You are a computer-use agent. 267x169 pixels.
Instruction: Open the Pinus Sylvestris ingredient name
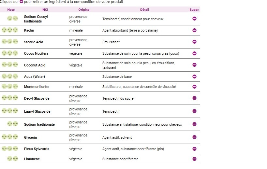tap(37, 149)
